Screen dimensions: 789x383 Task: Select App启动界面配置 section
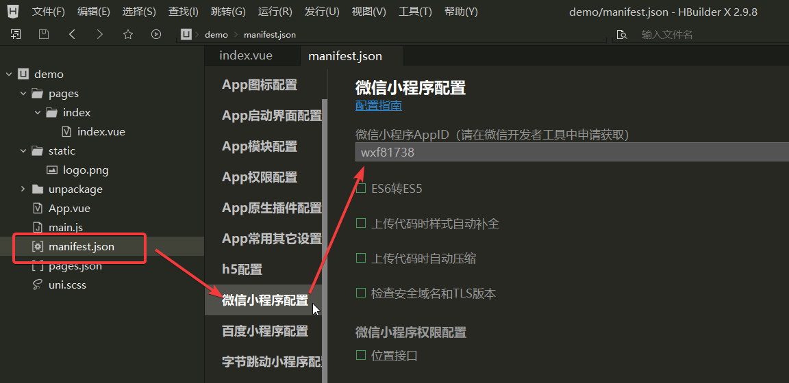264,116
